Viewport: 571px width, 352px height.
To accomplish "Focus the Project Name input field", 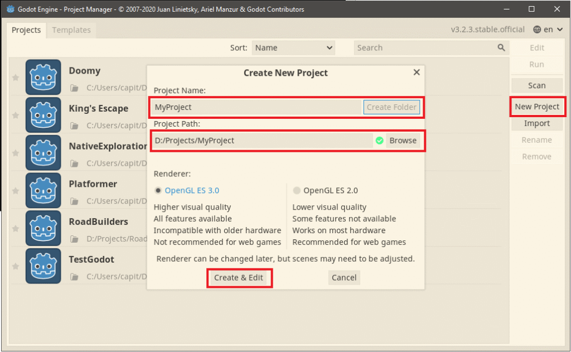I will coord(256,107).
